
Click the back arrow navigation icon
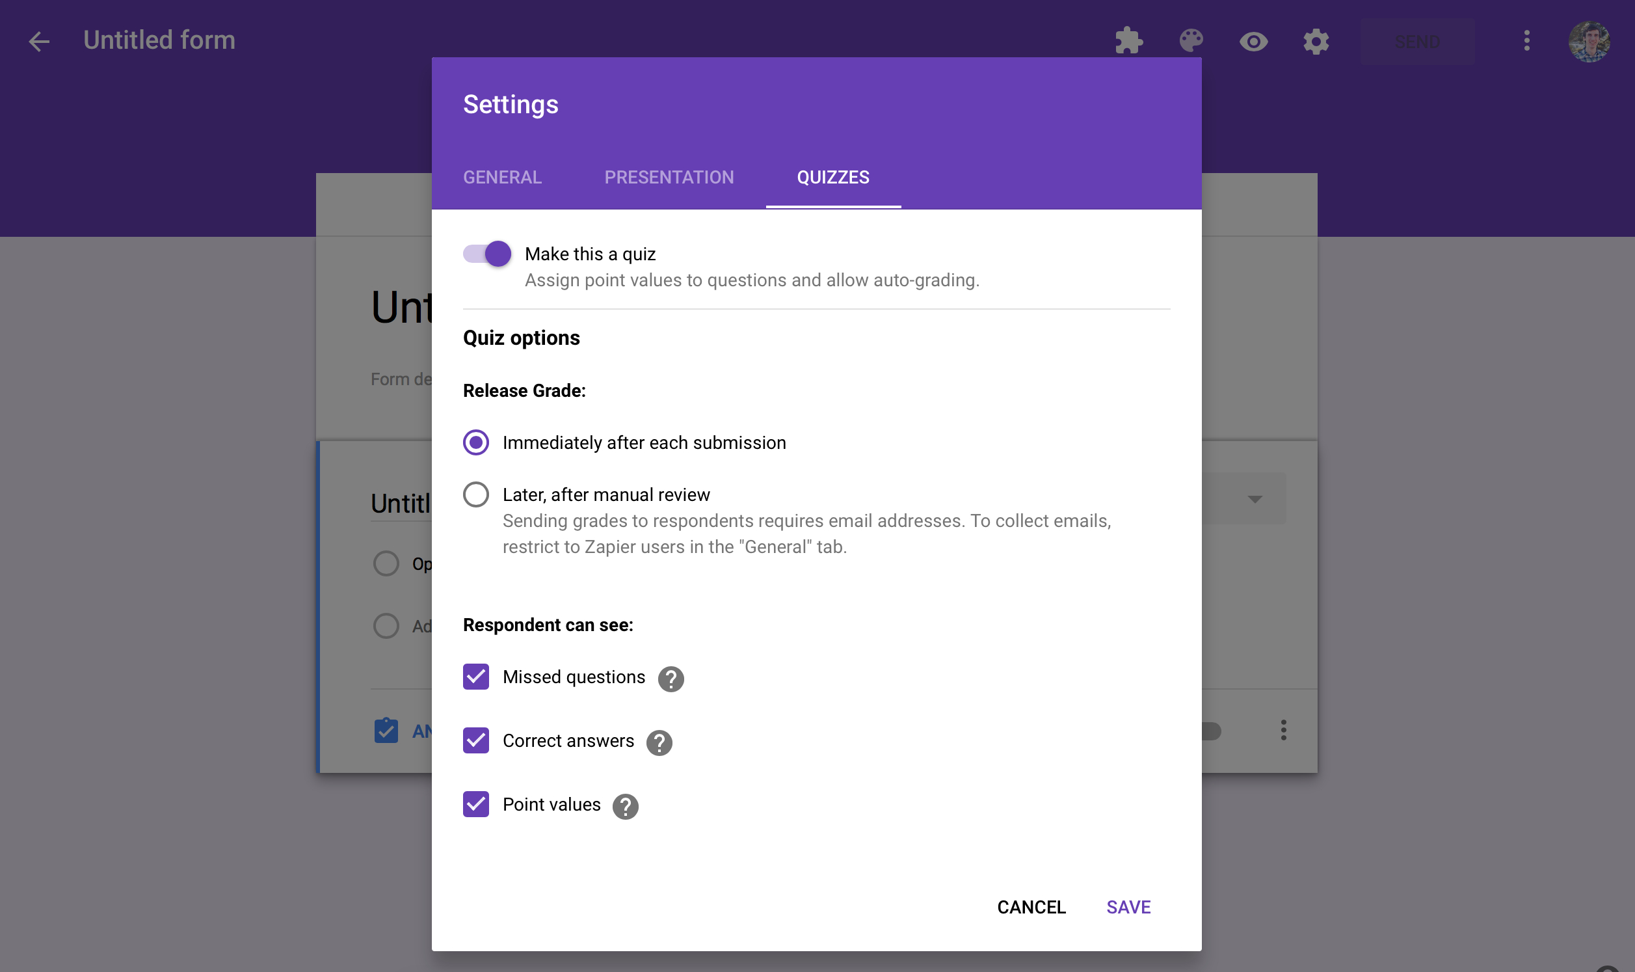[x=39, y=40]
